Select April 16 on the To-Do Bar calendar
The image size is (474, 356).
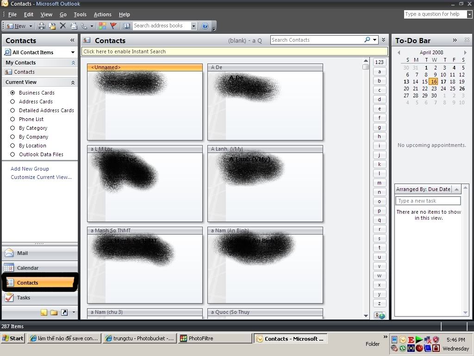(434, 82)
